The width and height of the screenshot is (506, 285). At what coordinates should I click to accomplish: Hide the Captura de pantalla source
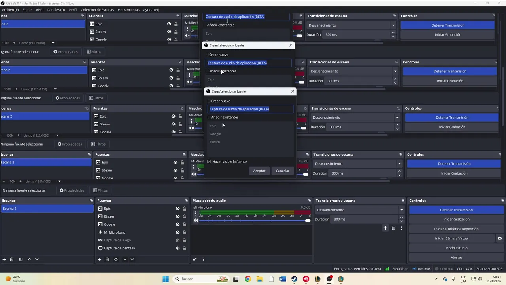pyautogui.click(x=177, y=248)
